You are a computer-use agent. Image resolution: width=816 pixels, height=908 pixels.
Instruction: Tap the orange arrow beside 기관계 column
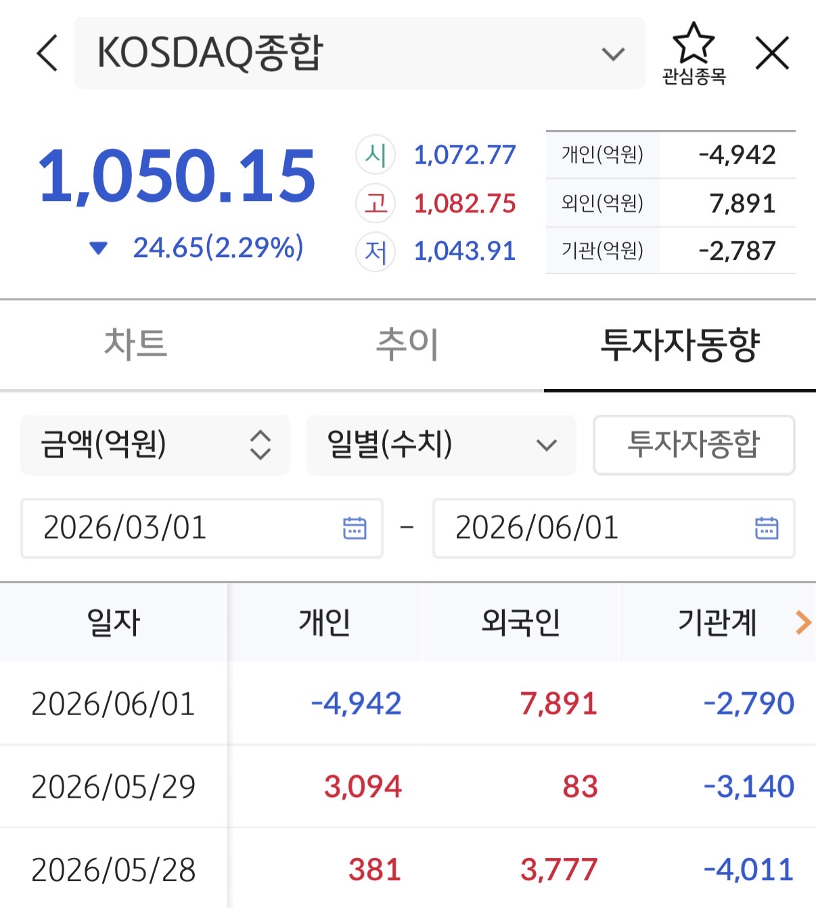point(803,622)
